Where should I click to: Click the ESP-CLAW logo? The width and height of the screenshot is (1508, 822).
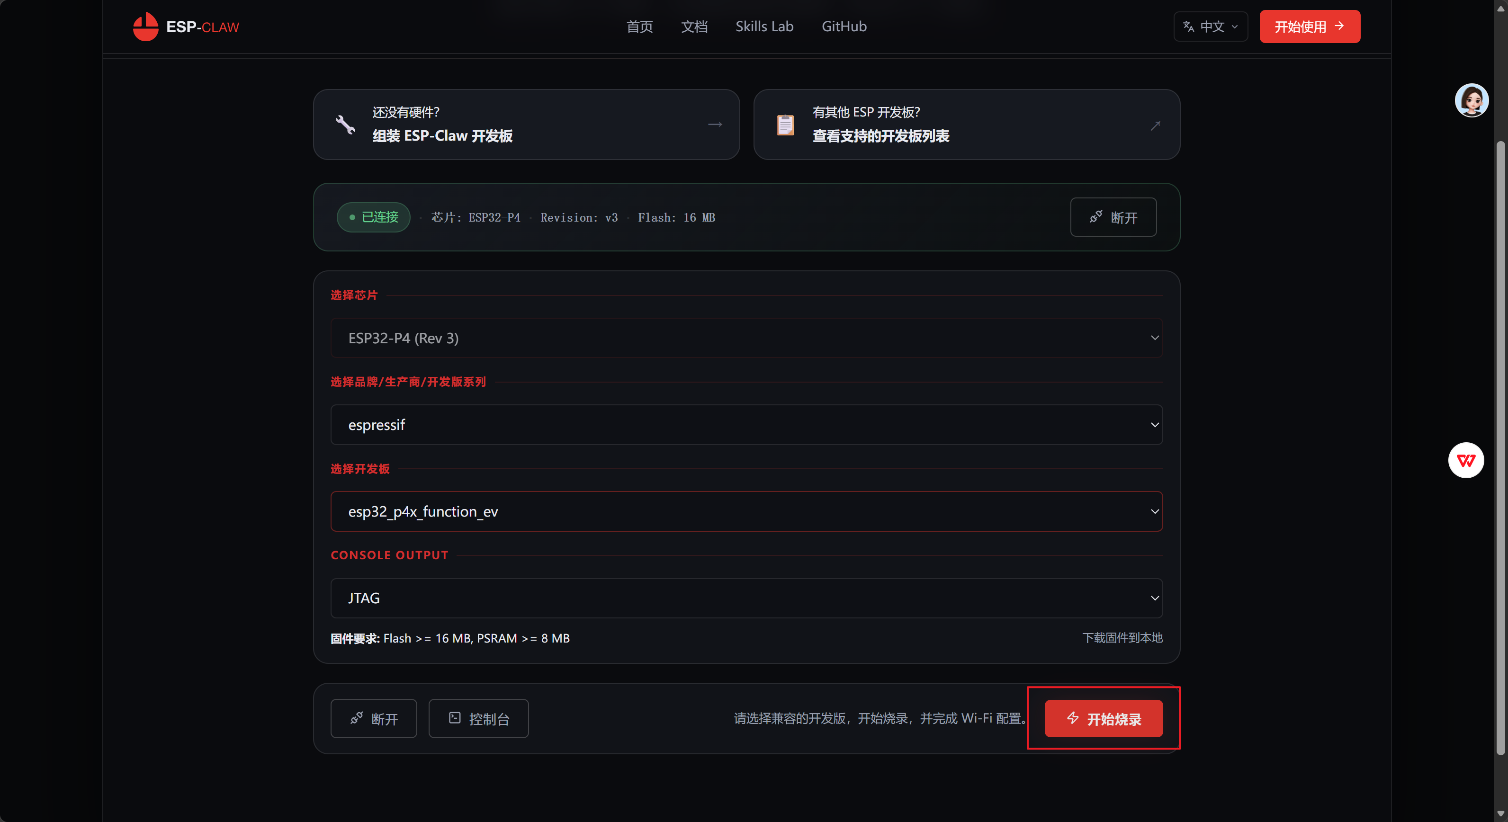click(x=186, y=27)
